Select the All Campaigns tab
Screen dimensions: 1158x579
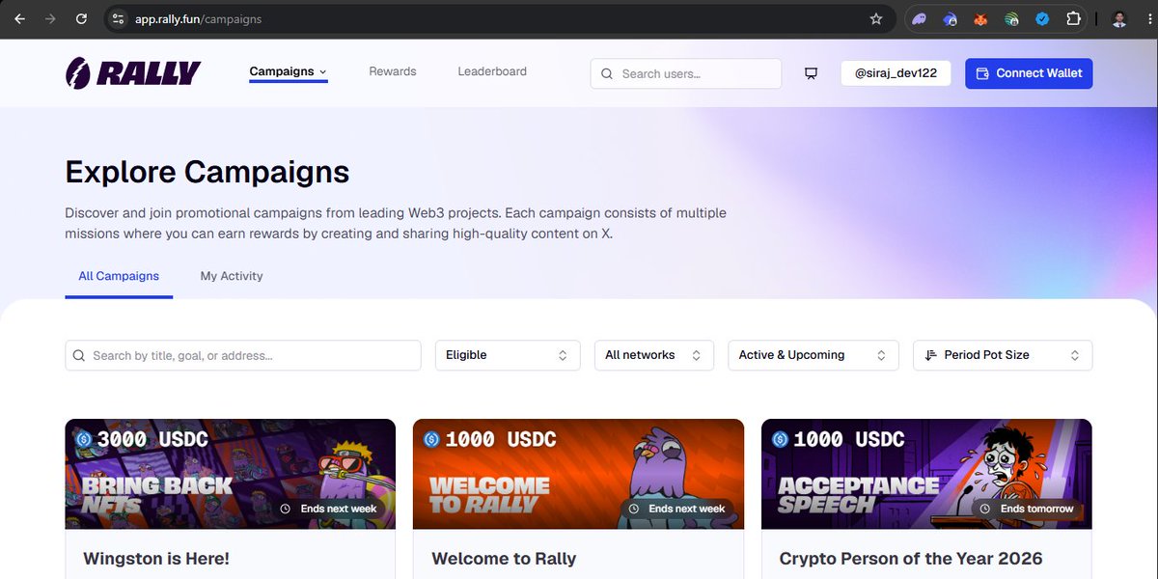119,276
